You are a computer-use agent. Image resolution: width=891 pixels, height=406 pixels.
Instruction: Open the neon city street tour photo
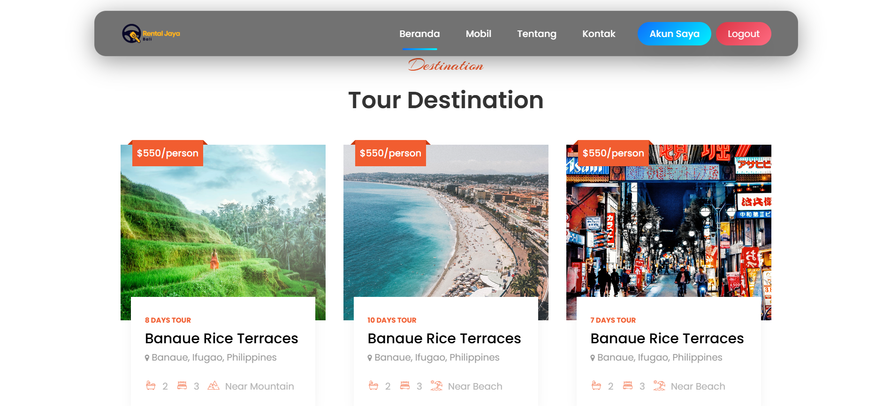coord(669,225)
